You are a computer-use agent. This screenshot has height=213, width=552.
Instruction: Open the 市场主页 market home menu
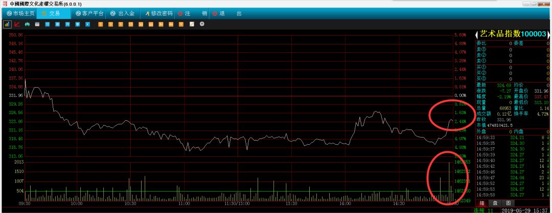tap(20, 13)
